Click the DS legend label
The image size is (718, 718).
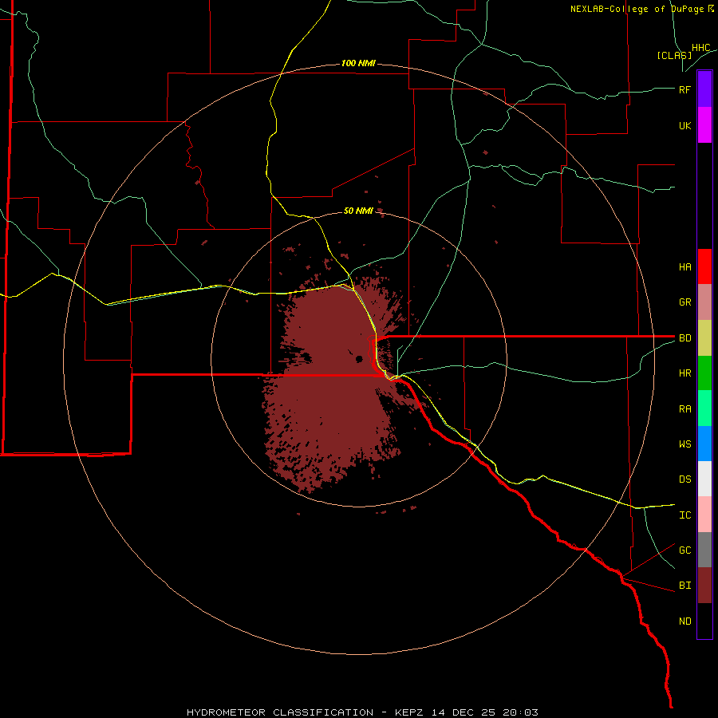click(684, 479)
